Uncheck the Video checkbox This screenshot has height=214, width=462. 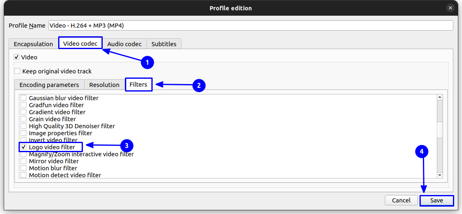17,57
